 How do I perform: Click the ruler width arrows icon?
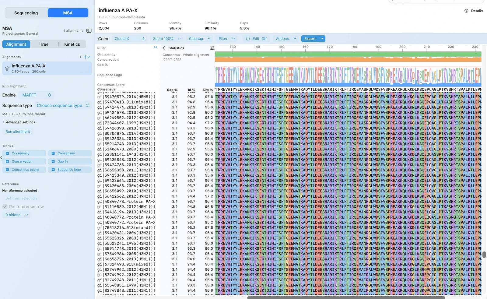coord(156,47)
